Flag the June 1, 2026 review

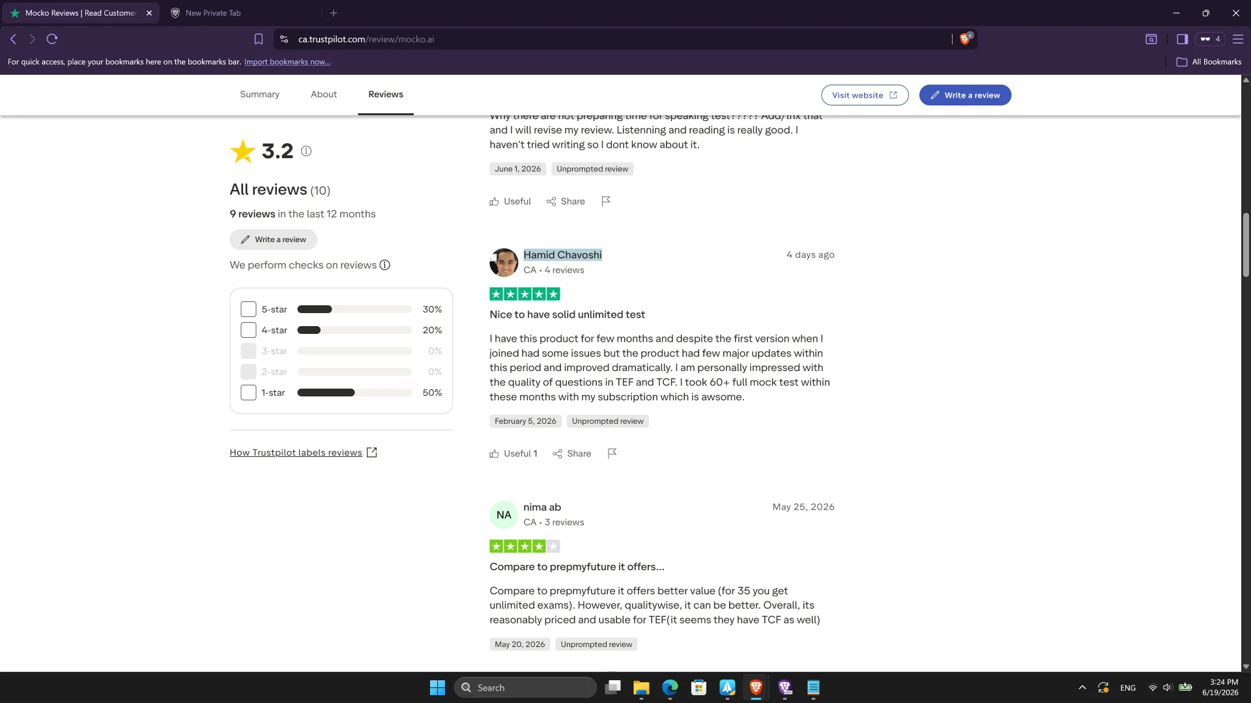tap(606, 201)
